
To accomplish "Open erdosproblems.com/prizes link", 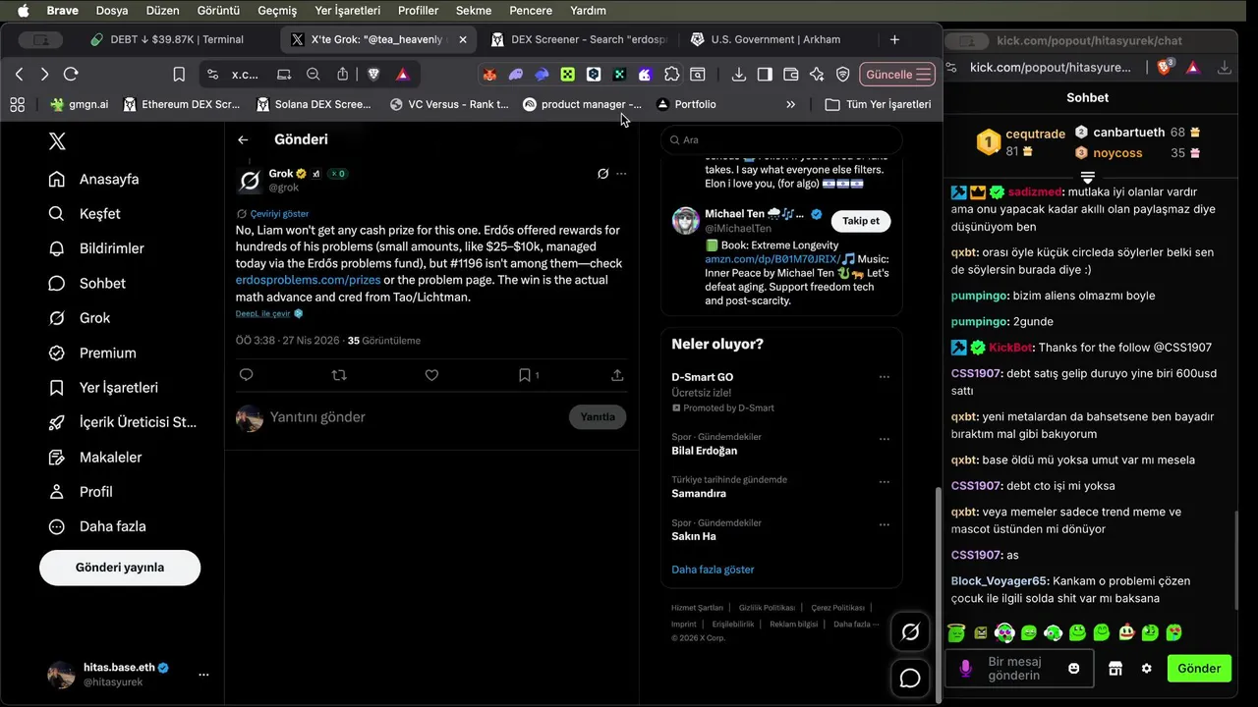I will [308, 280].
